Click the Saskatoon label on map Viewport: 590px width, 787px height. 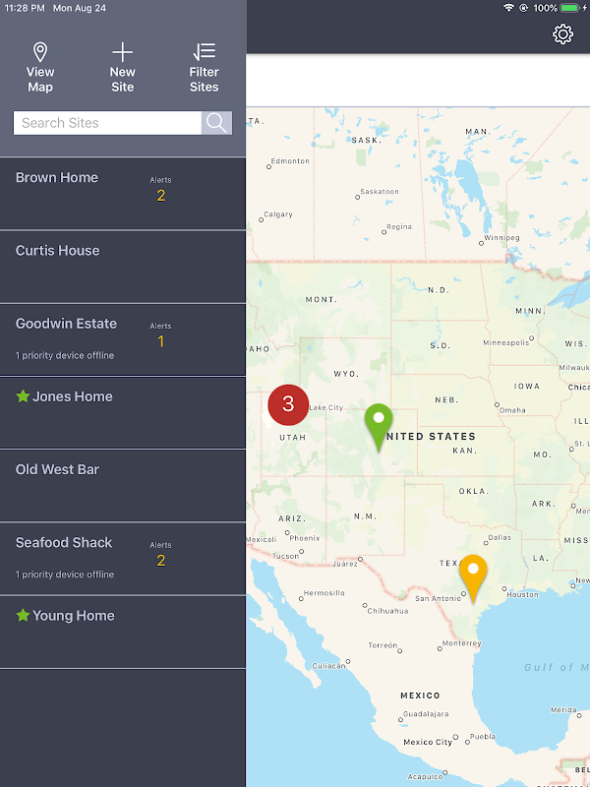point(380,191)
